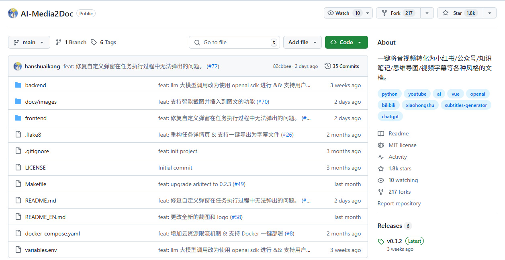Click the docker-compose.yaml file icon
This screenshot has width=505, height=260.
pyautogui.click(x=18, y=233)
